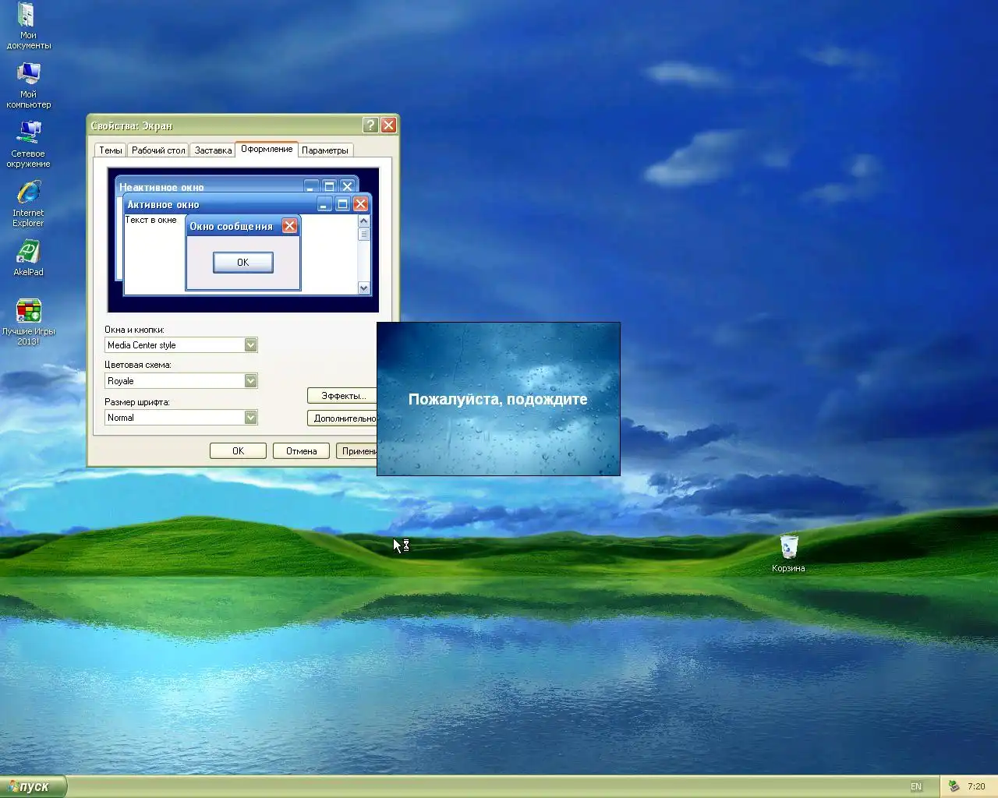Expand the Размер шрифта dropdown
The height and width of the screenshot is (798, 998).
pyautogui.click(x=250, y=418)
